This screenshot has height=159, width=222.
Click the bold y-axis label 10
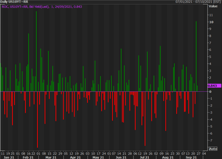tap(211, 22)
